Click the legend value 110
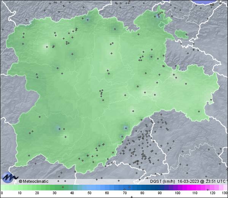228x198 pixels. tap(195, 193)
